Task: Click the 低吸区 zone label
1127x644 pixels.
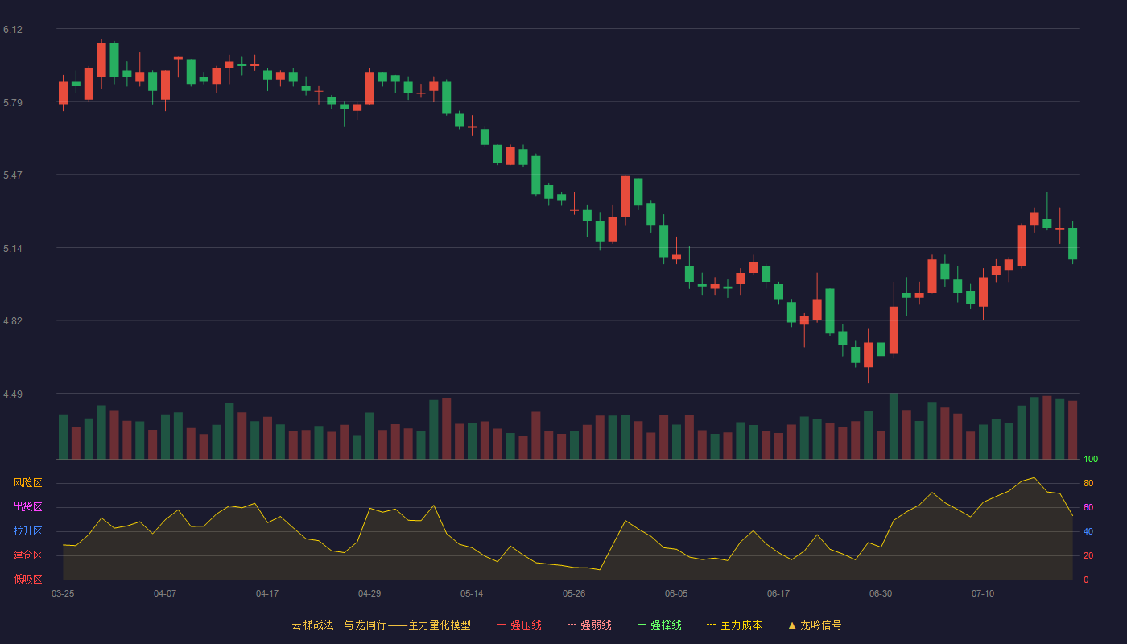Action: [27, 579]
